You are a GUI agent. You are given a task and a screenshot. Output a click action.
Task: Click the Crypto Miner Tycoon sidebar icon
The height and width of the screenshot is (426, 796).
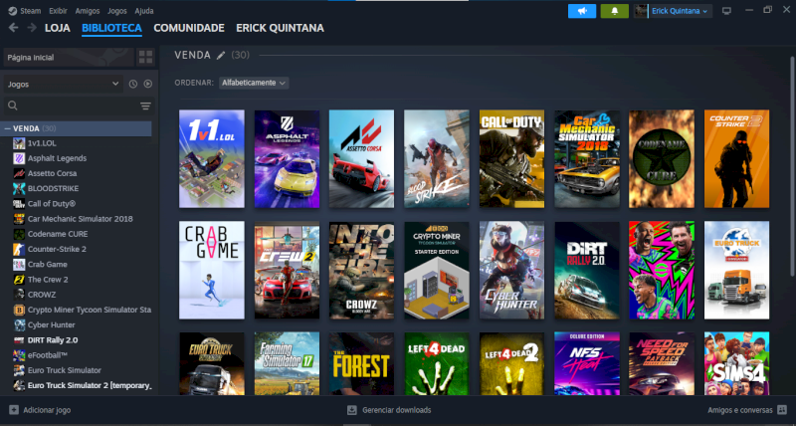pos(19,310)
